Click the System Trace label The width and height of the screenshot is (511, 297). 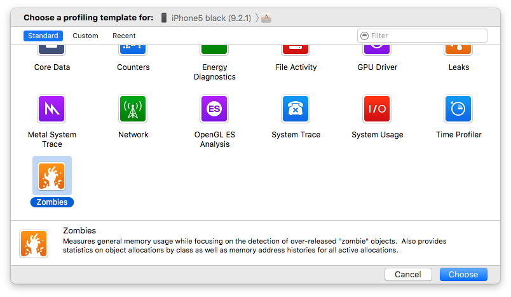click(x=296, y=135)
